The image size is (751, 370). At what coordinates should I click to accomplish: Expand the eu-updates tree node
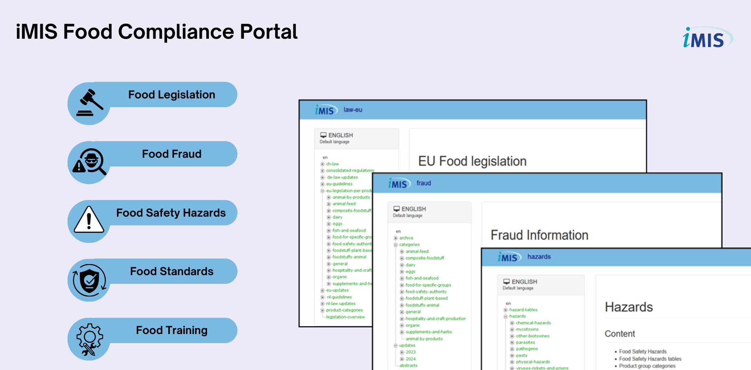(322, 291)
